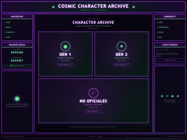187x140 pixels.
Task: Click the Archive Online status badge
Action: pos(17,66)
